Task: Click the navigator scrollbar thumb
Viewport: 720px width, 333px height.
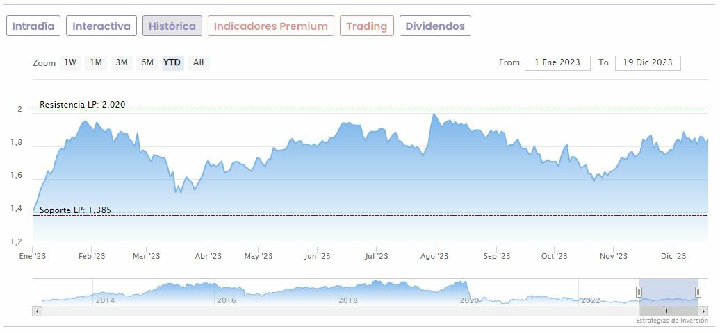Action: (669, 311)
